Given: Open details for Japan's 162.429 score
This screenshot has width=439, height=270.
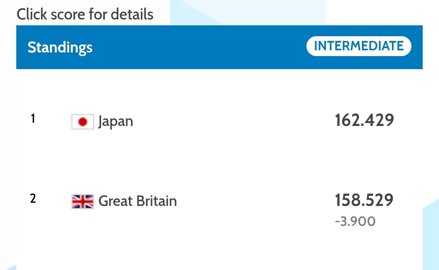Looking at the screenshot, I should (364, 121).
